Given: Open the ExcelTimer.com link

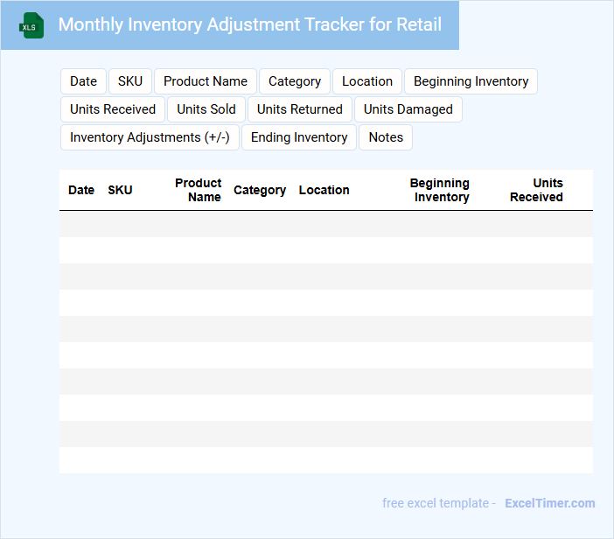Looking at the screenshot, I should 549,503.
